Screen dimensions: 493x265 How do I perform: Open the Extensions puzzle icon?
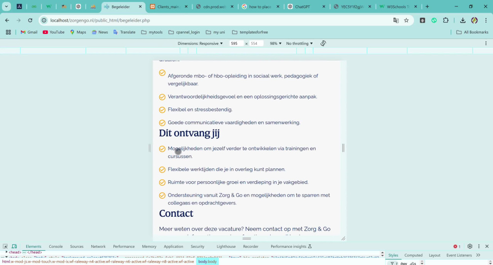(446, 20)
